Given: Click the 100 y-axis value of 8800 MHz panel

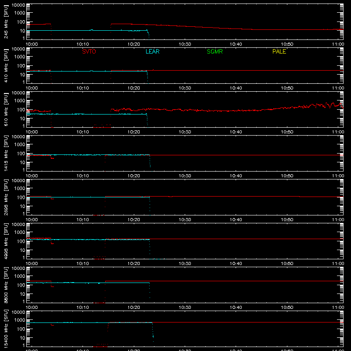Looking at the screenshot, I should pyautogui.click(x=21, y=285).
